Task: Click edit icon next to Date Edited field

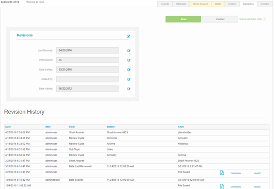Action: tap(129, 70)
